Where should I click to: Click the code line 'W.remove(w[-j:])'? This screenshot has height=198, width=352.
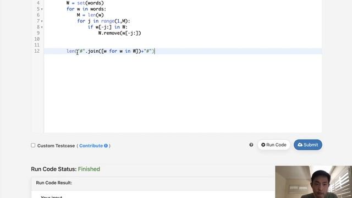(120, 33)
